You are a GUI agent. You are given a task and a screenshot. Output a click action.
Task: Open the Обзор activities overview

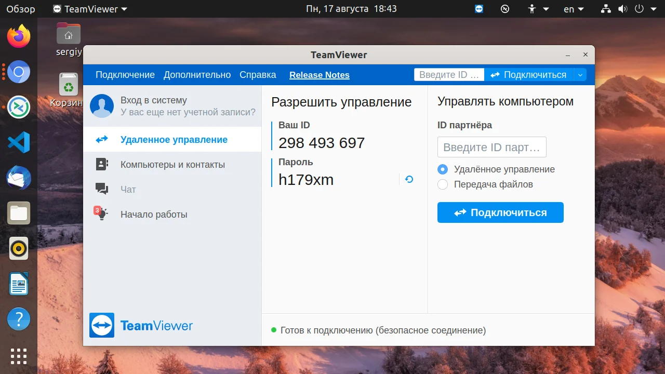point(21,9)
